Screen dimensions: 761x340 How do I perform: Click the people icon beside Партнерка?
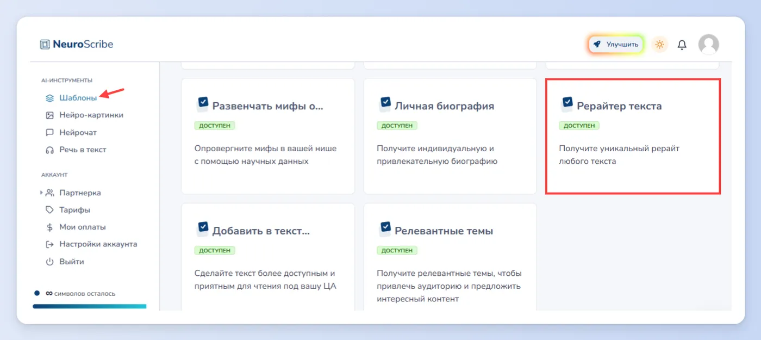[x=49, y=193]
